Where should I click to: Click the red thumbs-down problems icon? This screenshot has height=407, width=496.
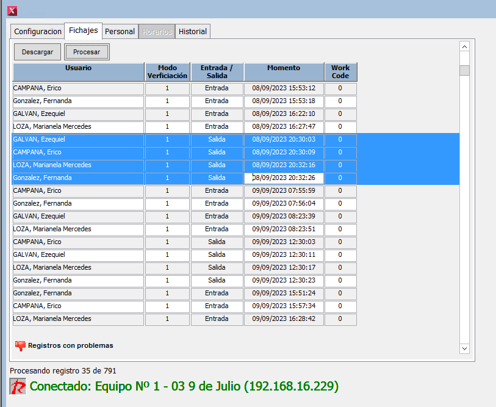20,345
